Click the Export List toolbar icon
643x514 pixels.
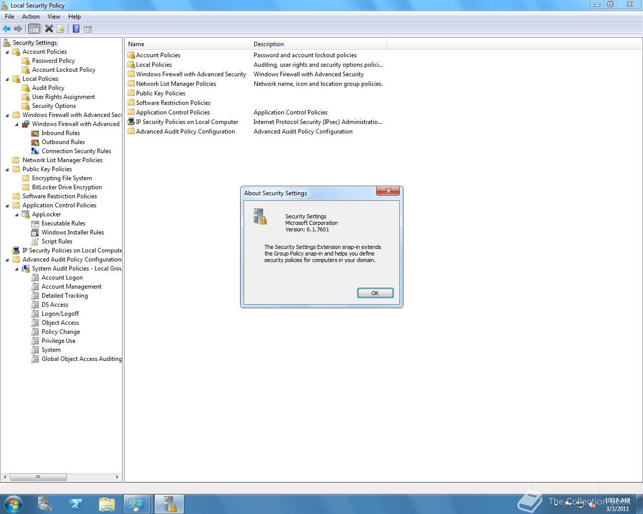pos(61,29)
